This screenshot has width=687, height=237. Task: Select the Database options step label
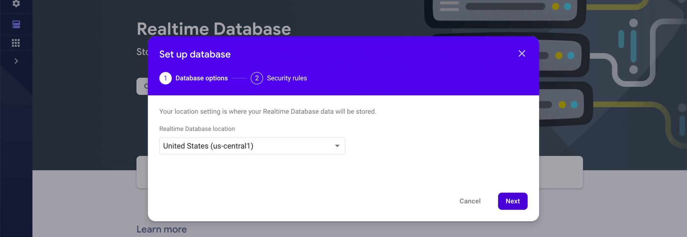click(201, 78)
